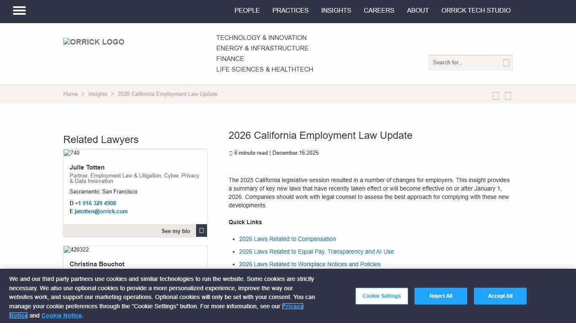Select Accept All cookies
This screenshot has width=576, height=323.
pyautogui.click(x=500, y=296)
